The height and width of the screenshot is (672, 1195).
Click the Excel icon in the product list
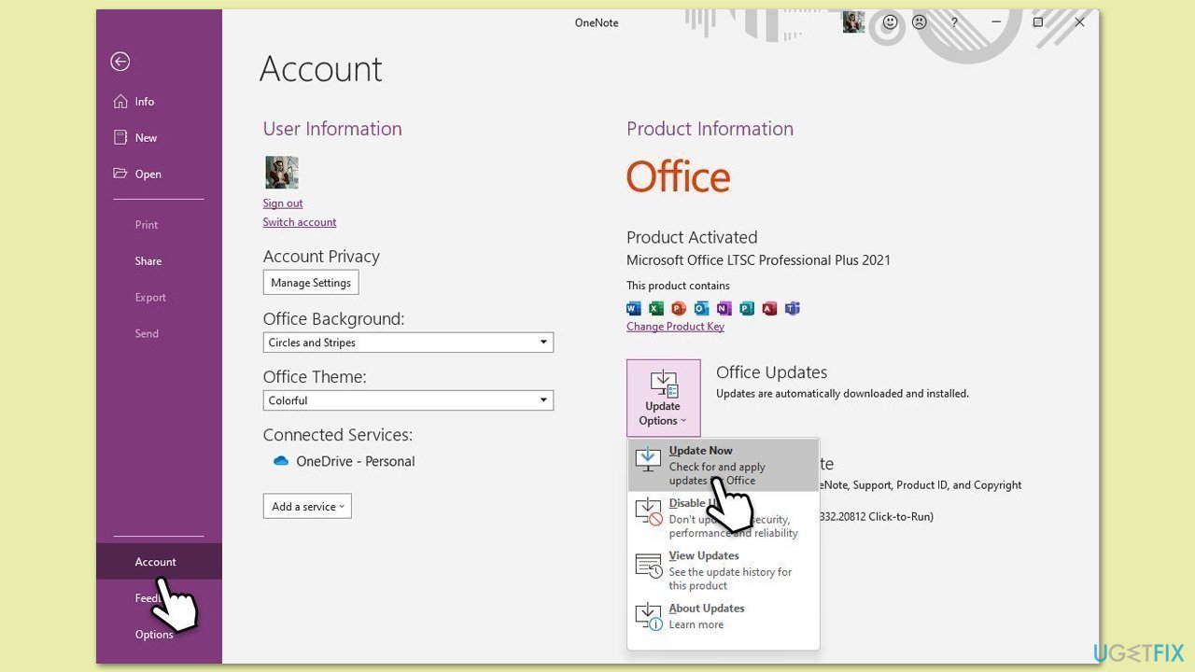tap(655, 308)
